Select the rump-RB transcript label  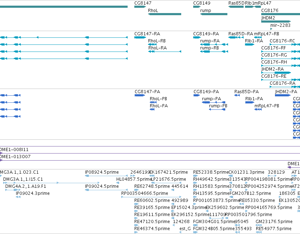point(209,48)
